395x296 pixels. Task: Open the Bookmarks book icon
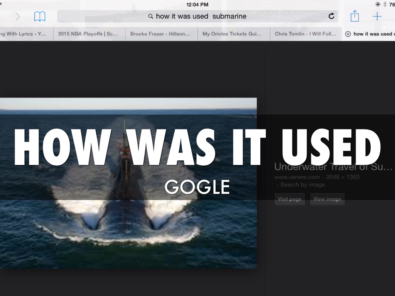[x=40, y=17]
